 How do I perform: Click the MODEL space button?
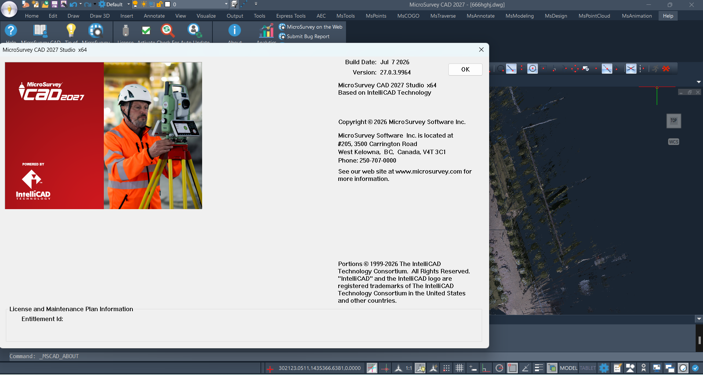(568, 368)
